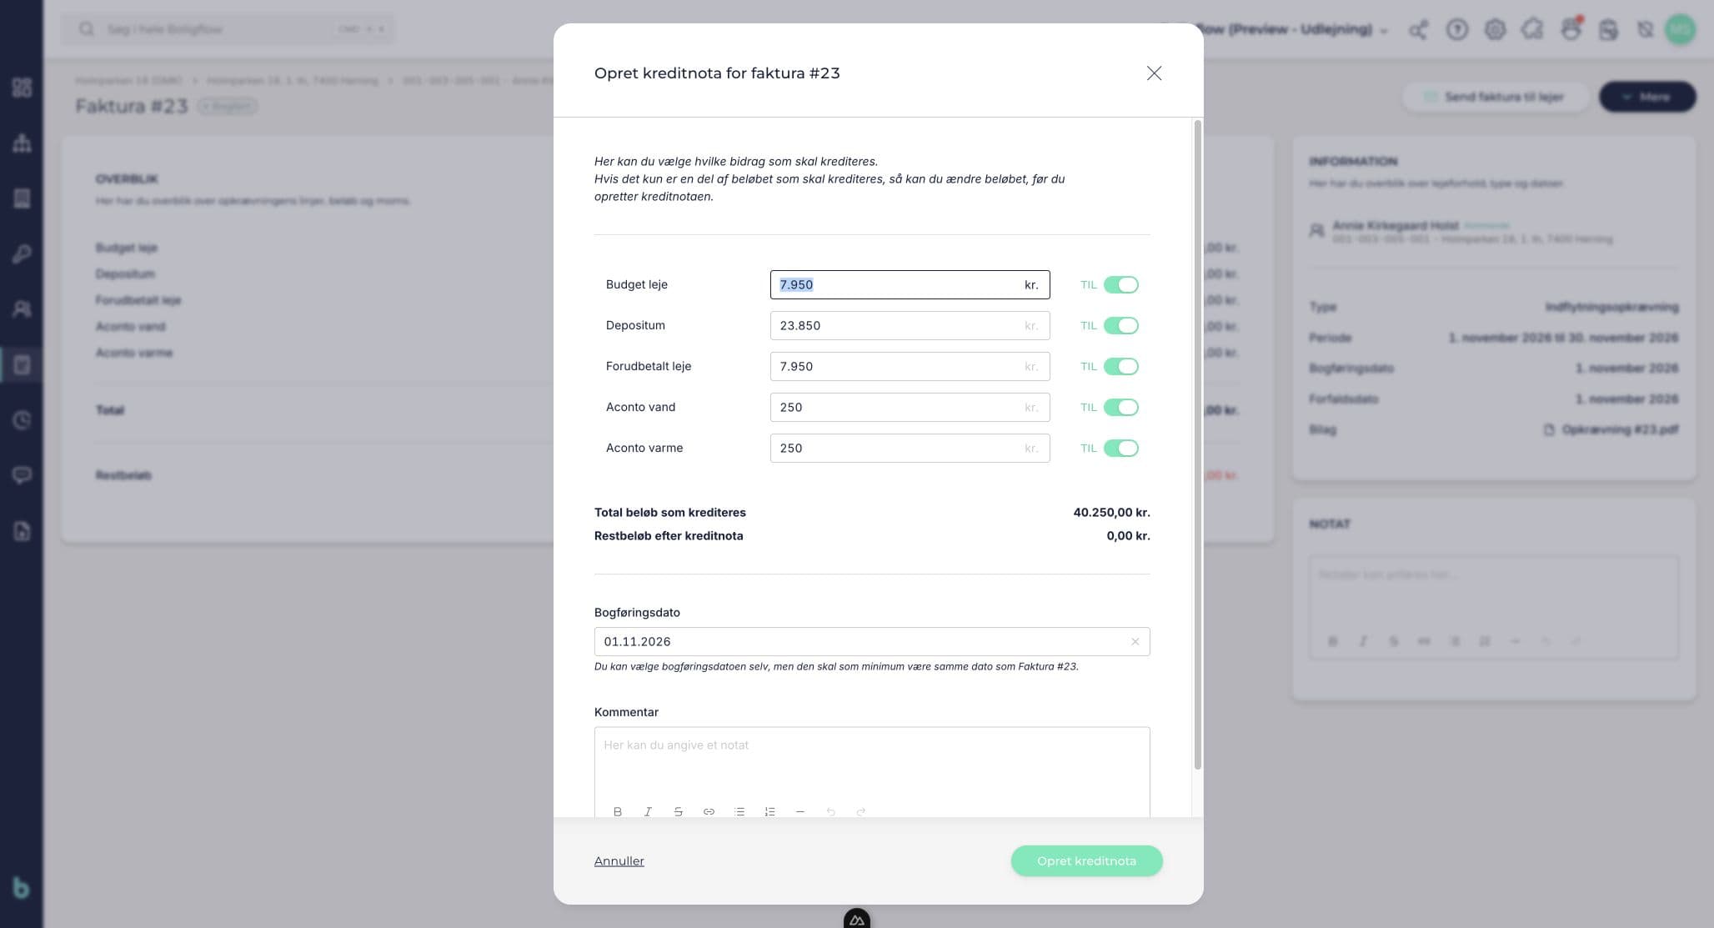Viewport: 1714px width, 928px height.
Task: Open the key icon in left sidebar
Action: coord(22,253)
